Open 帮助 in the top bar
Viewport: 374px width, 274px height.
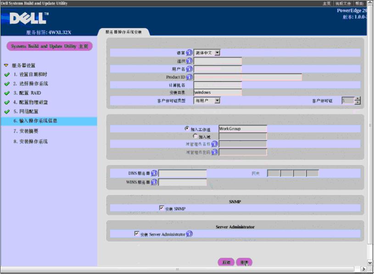click(x=359, y=3)
